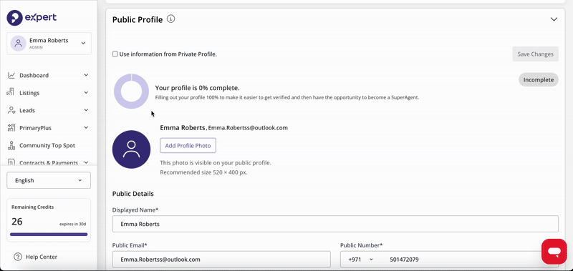Click the Remaining Credits value 26
This screenshot has width=573, height=271.
(x=16, y=221)
